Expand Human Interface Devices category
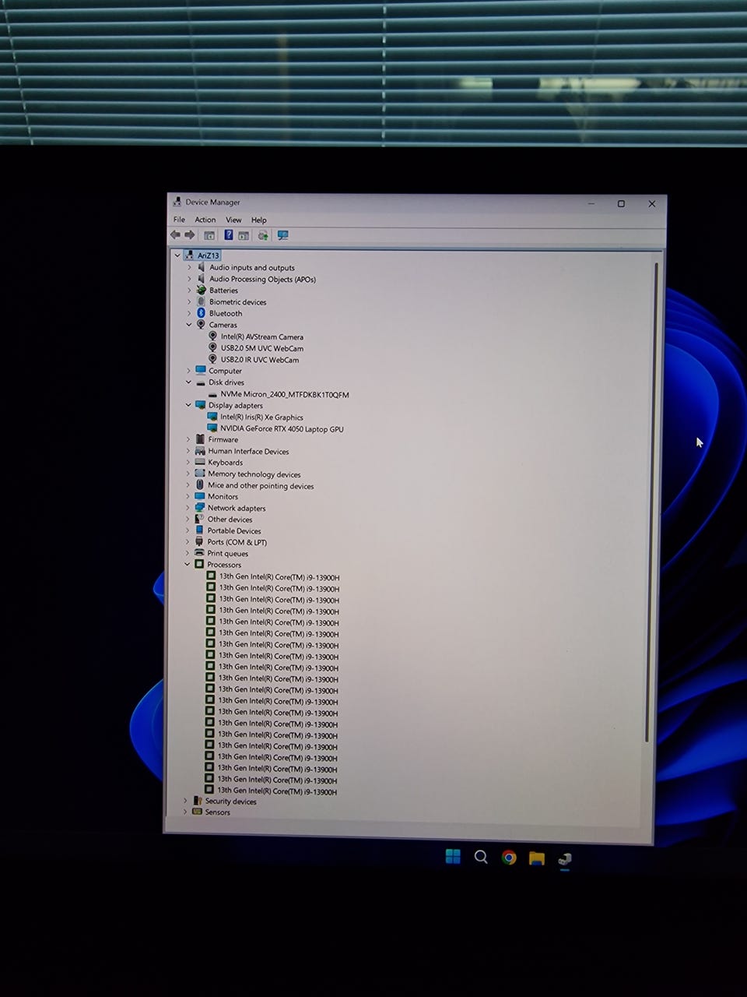Viewport: 747px width, 997px height. pos(188,451)
